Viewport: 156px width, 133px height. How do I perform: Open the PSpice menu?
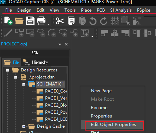click(144, 10)
